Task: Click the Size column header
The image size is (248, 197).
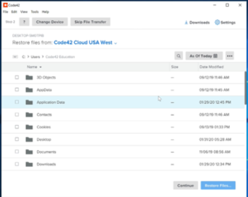Action: 175,67
